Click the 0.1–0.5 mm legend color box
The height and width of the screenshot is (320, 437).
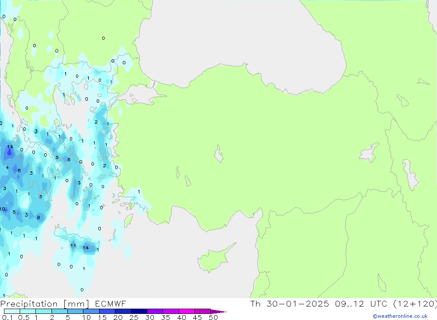point(12,311)
